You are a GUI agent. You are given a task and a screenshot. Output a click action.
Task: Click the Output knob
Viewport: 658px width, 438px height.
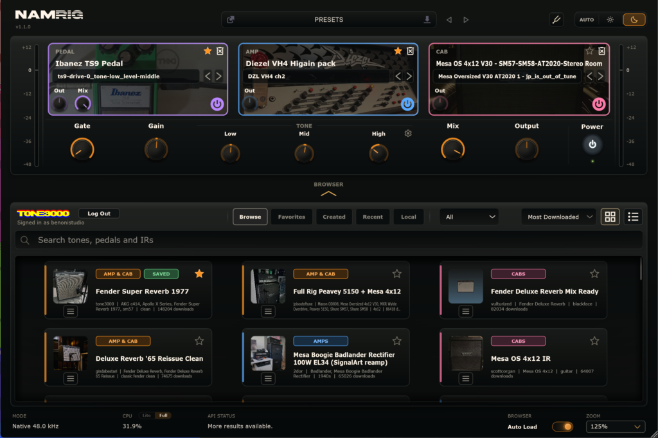tap(527, 149)
